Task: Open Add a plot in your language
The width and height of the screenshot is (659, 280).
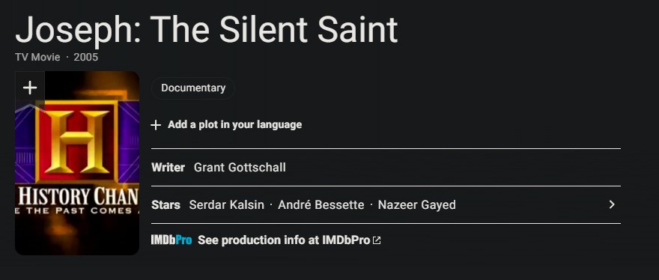Action: [x=234, y=125]
